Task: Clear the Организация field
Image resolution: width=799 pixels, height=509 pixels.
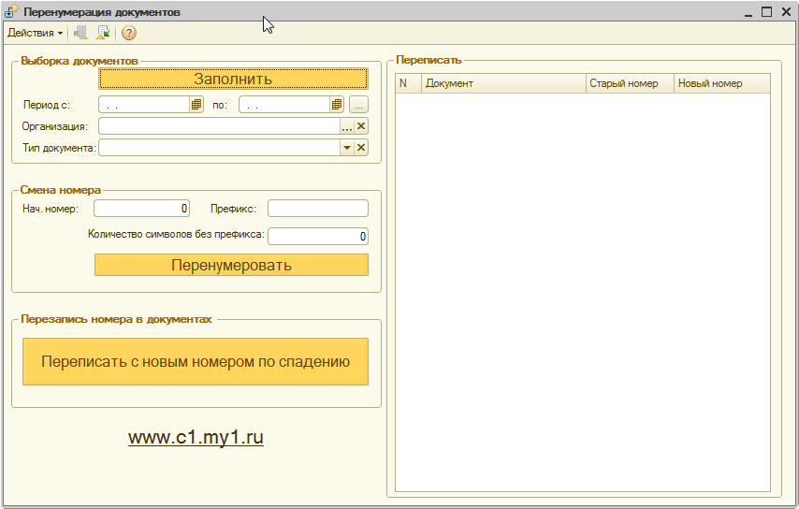Action: (361, 126)
